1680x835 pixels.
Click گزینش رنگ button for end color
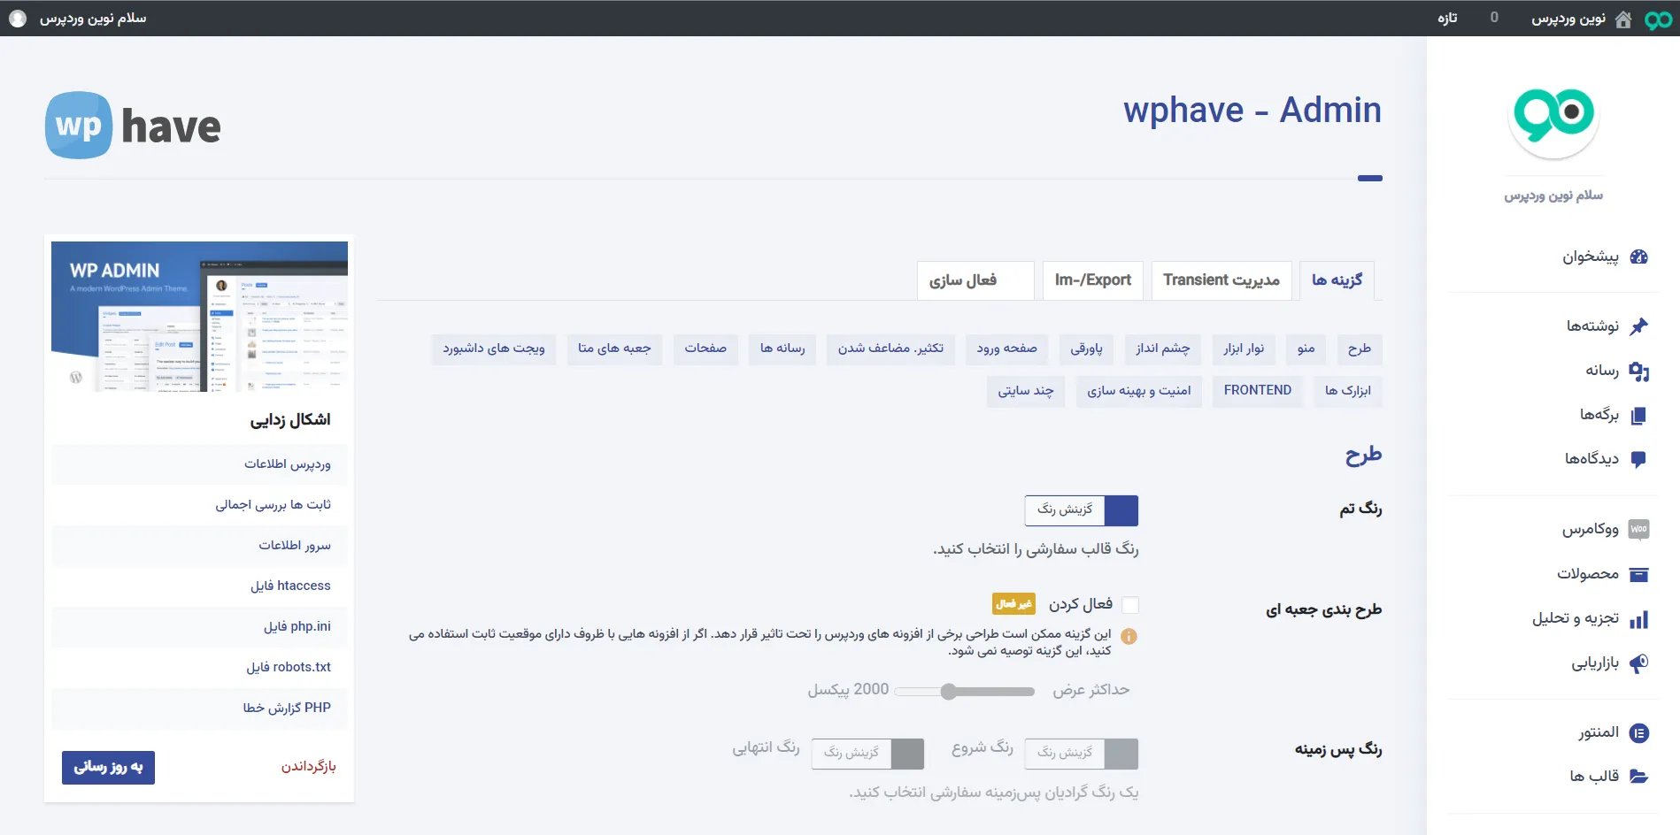[852, 754]
